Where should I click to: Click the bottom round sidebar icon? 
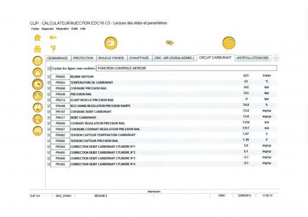(37, 131)
